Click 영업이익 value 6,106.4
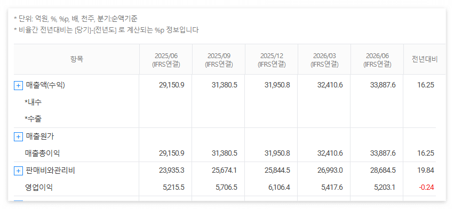Image resolution: width=454 pixels, height=209 pixels. coord(280,188)
